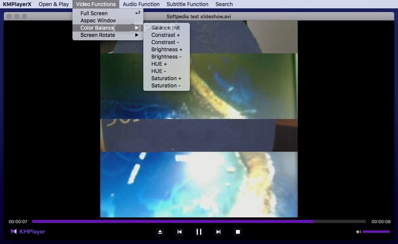Close the player window

(x=9, y=16)
